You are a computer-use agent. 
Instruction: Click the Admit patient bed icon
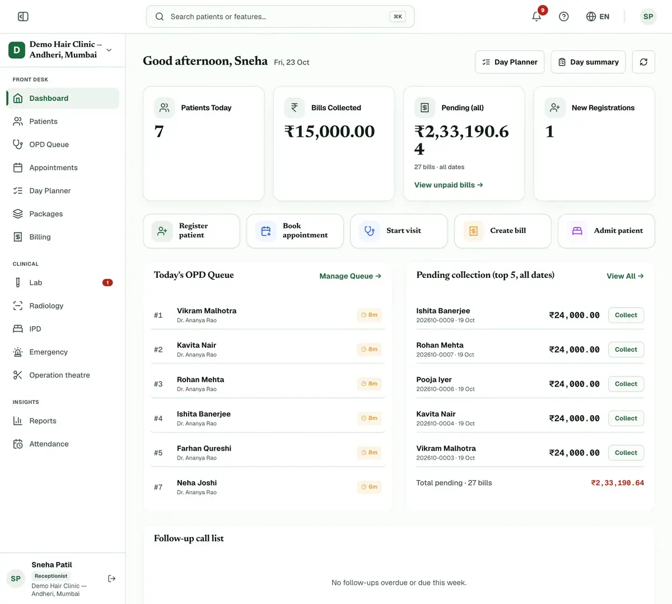point(577,231)
